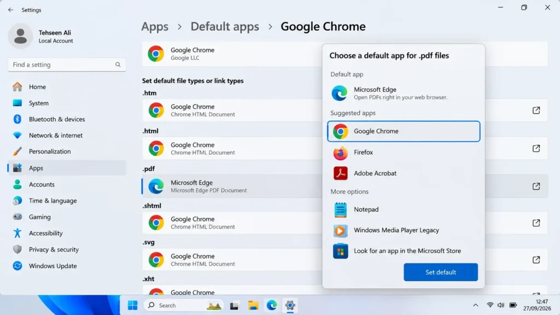Click the Windows Update sync icon
The width and height of the screenshot is (560, 315).
(x=17, y=266)
